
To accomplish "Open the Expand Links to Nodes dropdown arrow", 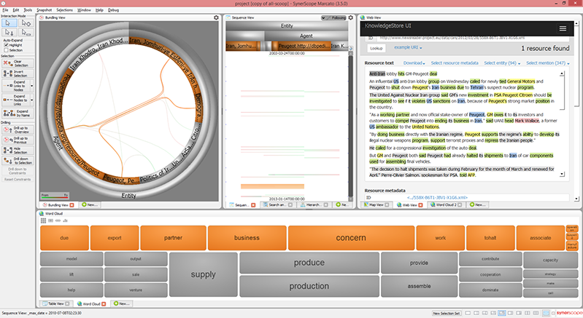I will click(x=31, y=86).
